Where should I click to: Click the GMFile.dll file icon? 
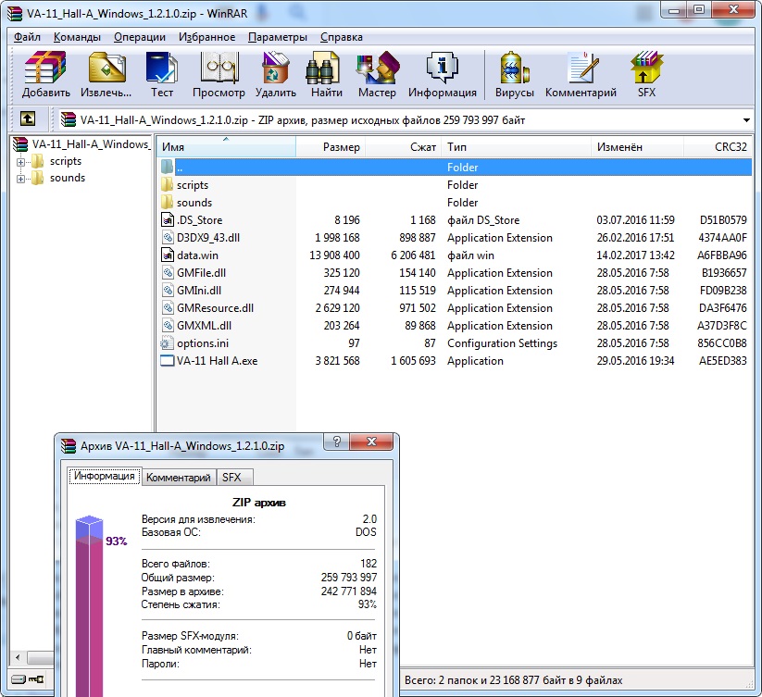[168, 272]
